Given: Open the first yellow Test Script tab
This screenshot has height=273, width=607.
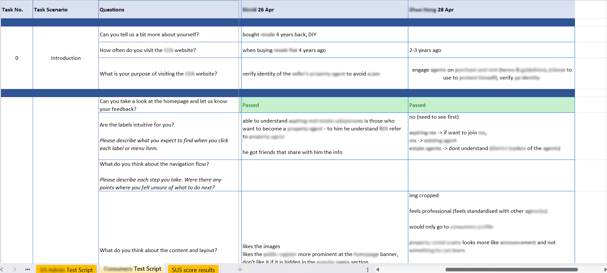Looking at the screenshot, I should point(66,270).
